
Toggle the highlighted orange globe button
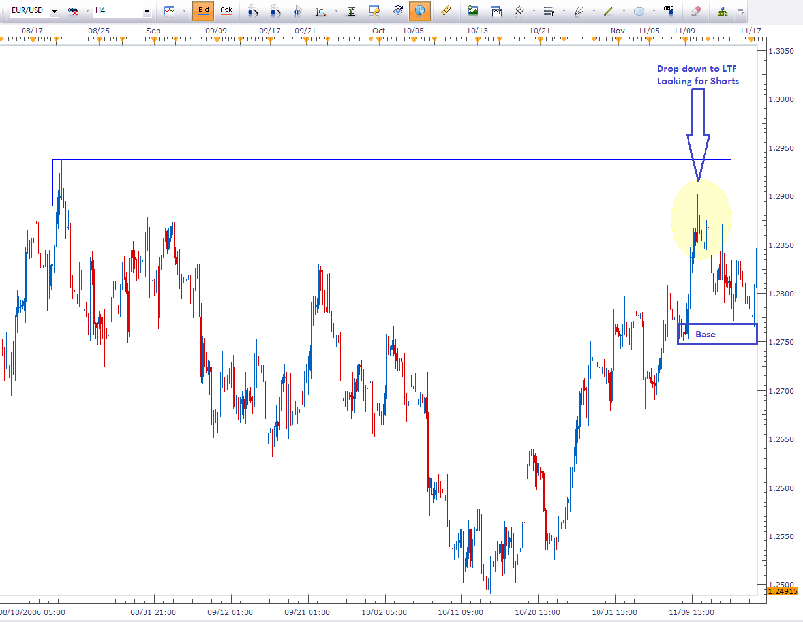click(x=419, y=10)
